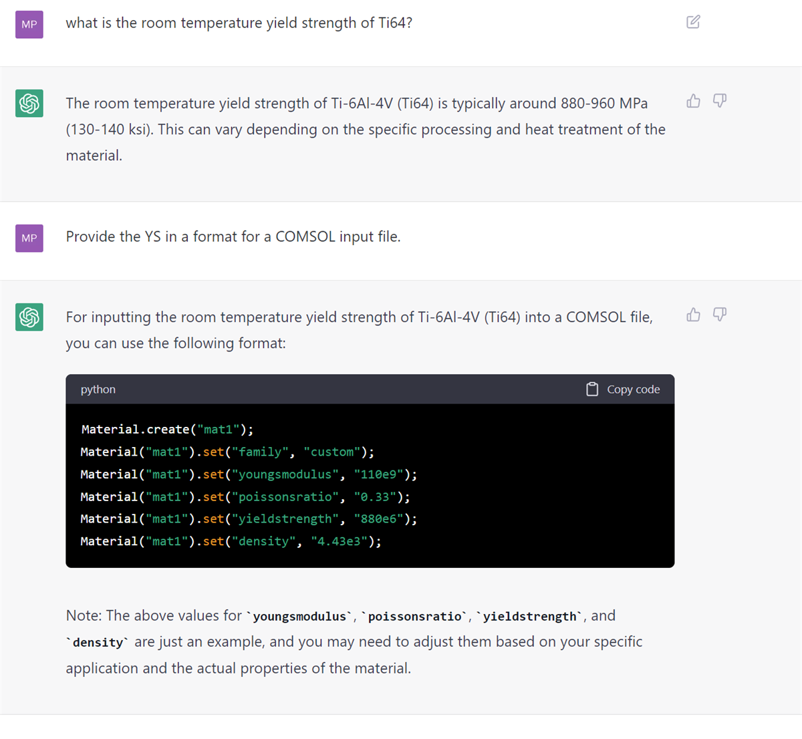This screenshot has width=802, height=739.
Task: Click the MP avatar next to the COMSOL request
Action: (29, 238)
